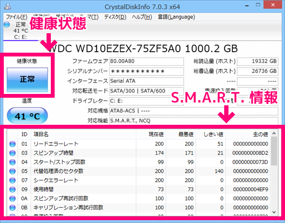Click the 正常 health status button
The image size is (285, 223).
[27, 80]
